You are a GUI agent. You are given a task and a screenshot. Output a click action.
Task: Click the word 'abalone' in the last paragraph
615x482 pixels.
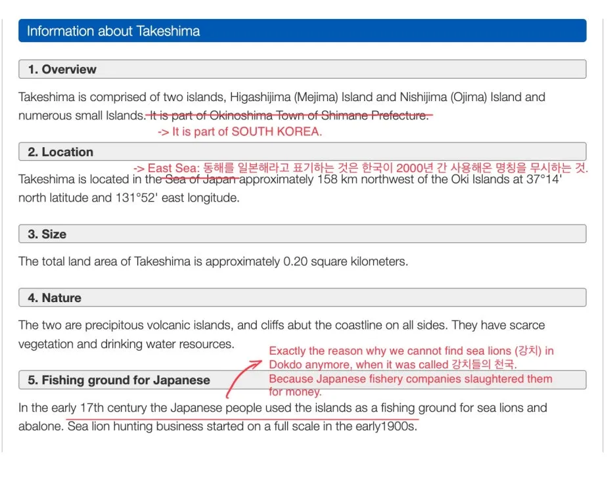tap(39, 426)
